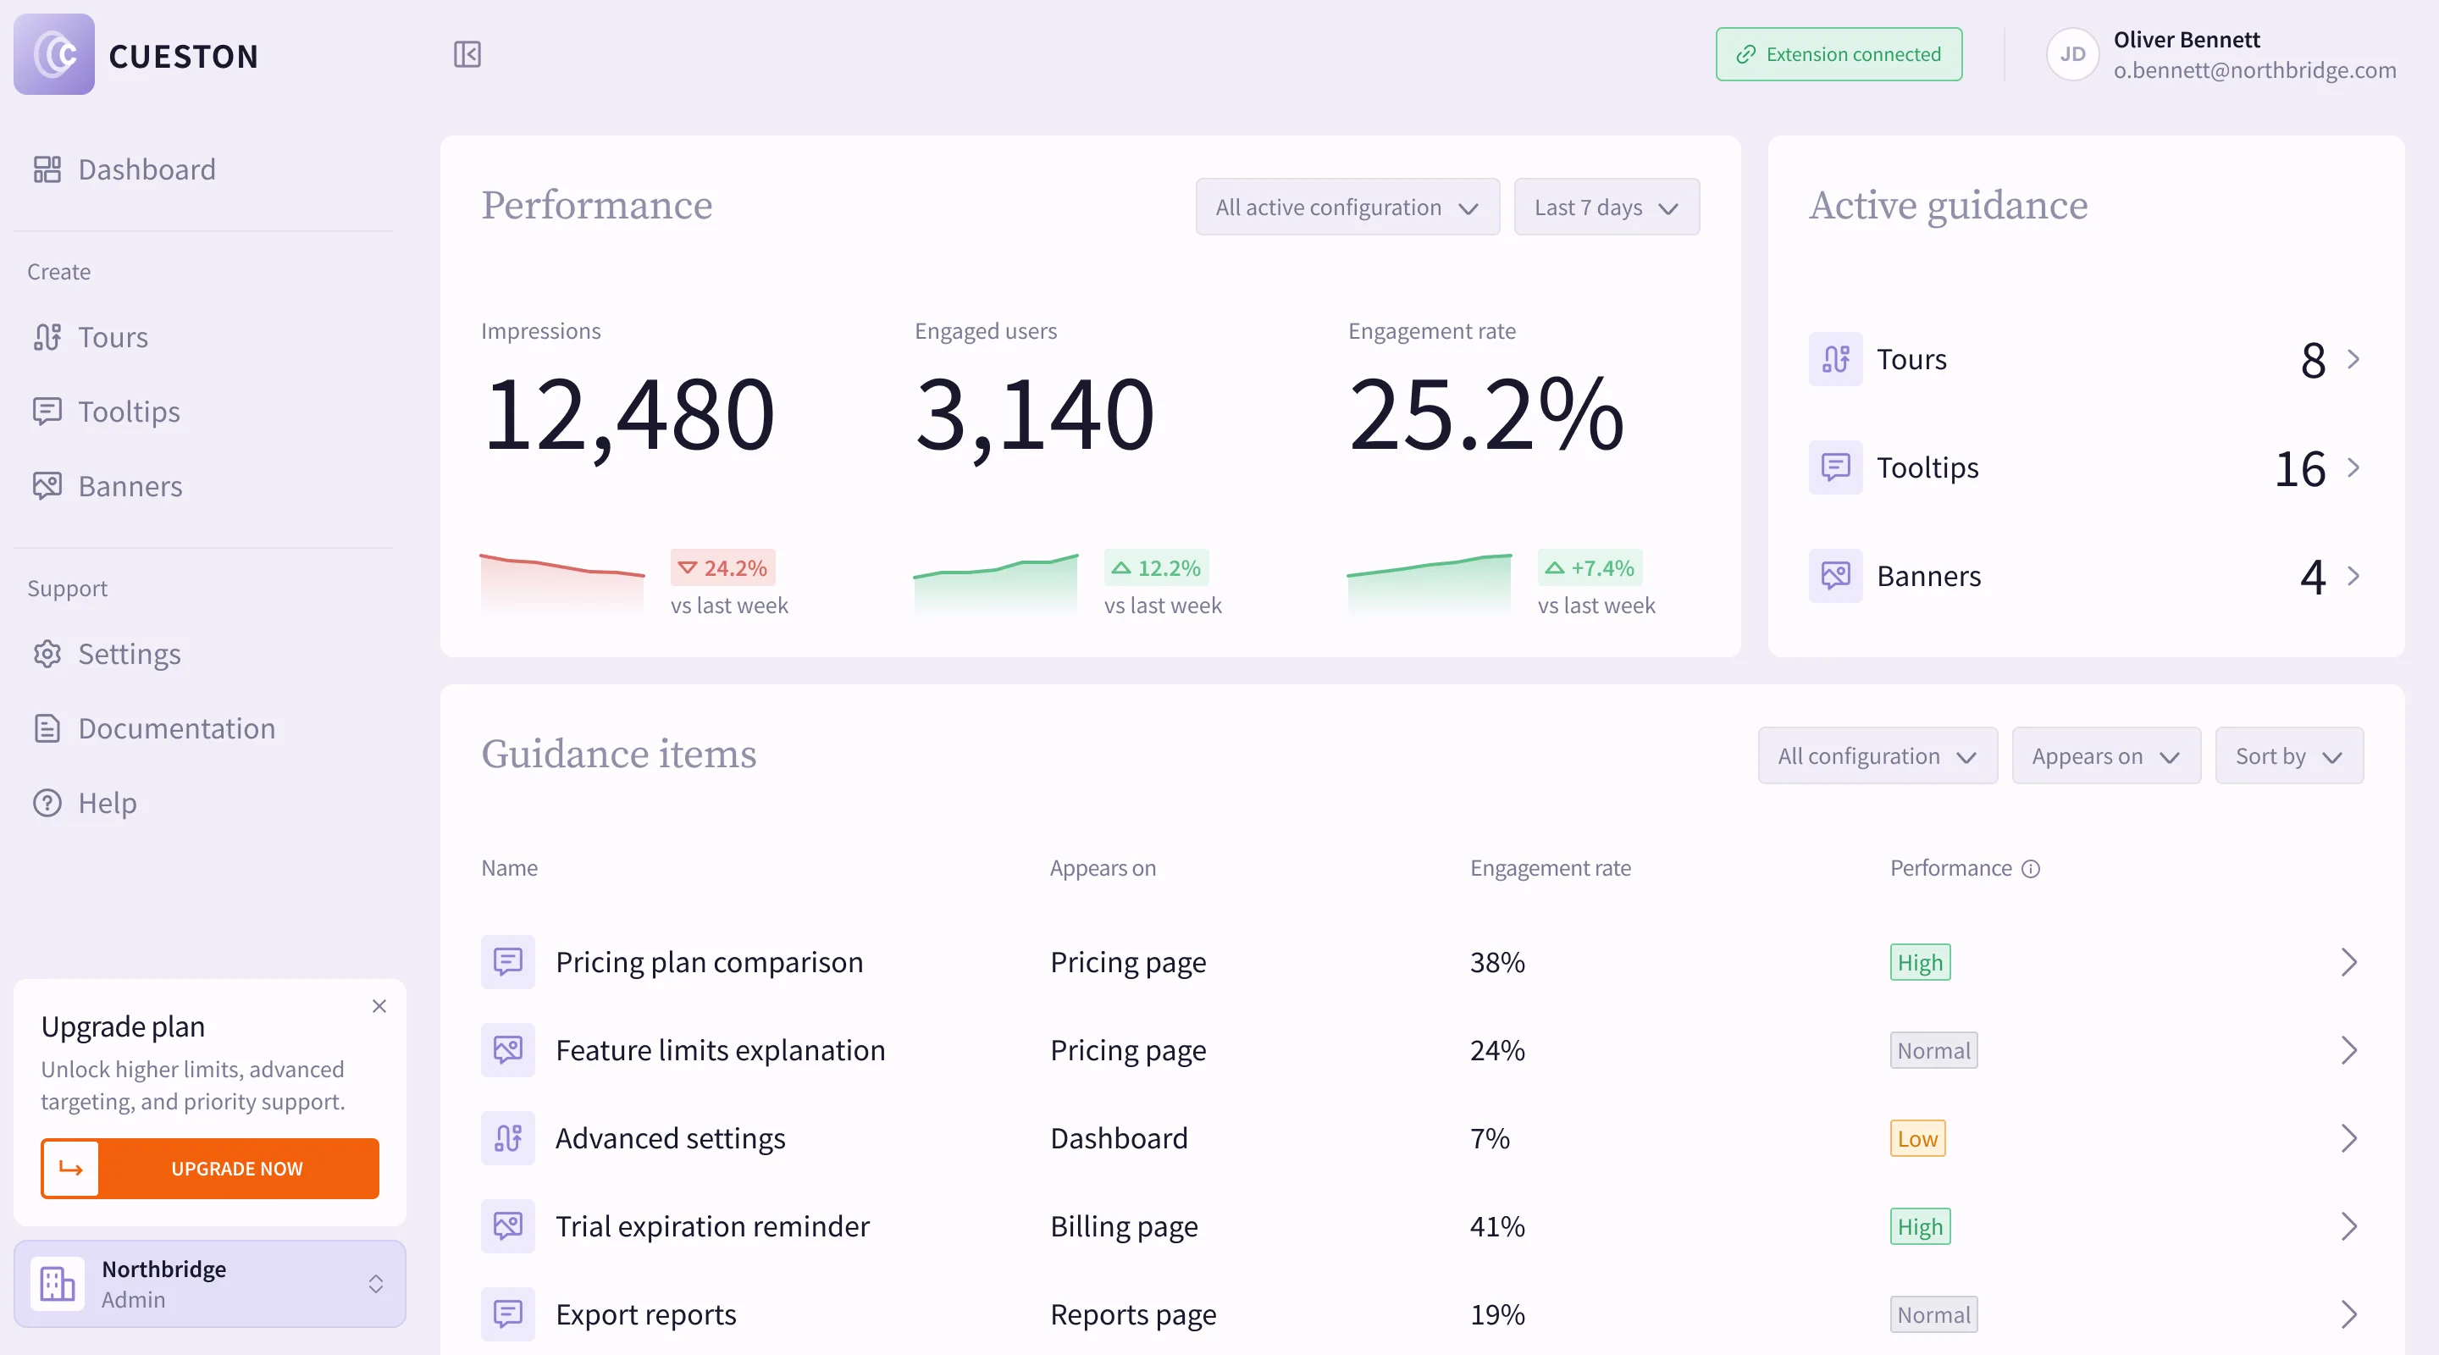This screenshot has width=2439, height=1355.
Task: Open the All active configuration dropdown
Action: [x=1347, y=207]
